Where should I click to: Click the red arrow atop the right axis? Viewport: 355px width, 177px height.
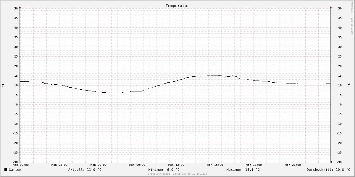(331, 6)
